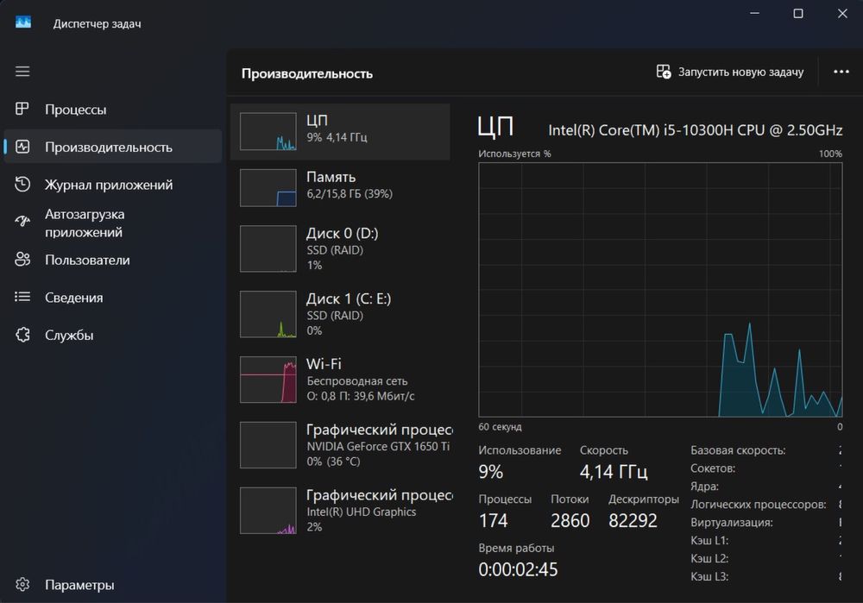Click the large CPU usage graph

[660, 289]
